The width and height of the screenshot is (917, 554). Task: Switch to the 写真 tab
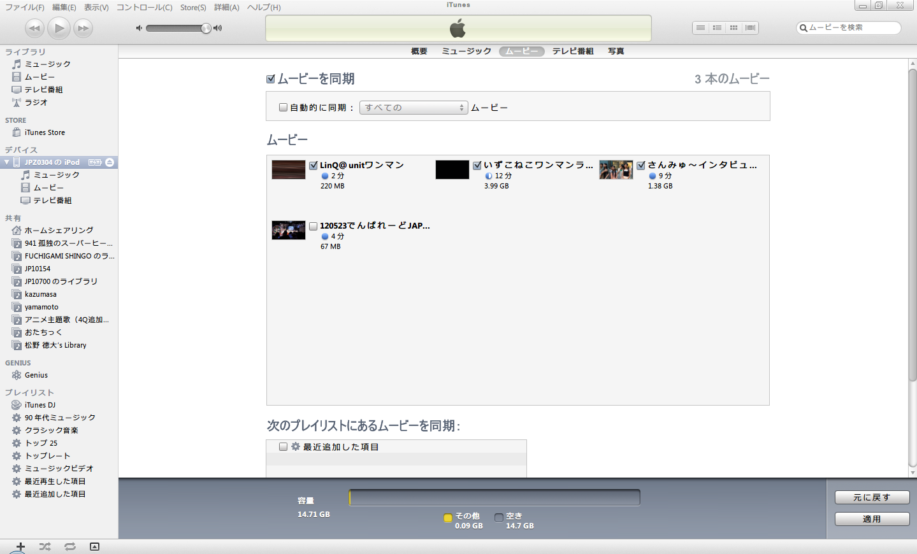pyautogui.click(x=616, y=51)
